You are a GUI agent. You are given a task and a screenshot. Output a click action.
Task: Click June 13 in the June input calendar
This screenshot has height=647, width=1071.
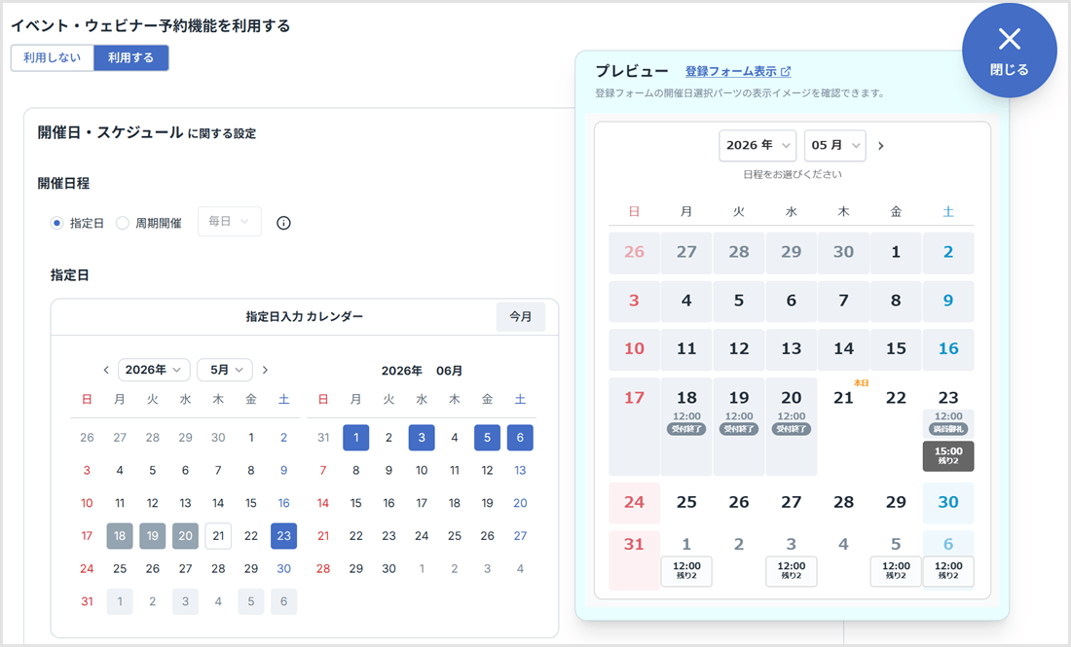coord(520,470)
